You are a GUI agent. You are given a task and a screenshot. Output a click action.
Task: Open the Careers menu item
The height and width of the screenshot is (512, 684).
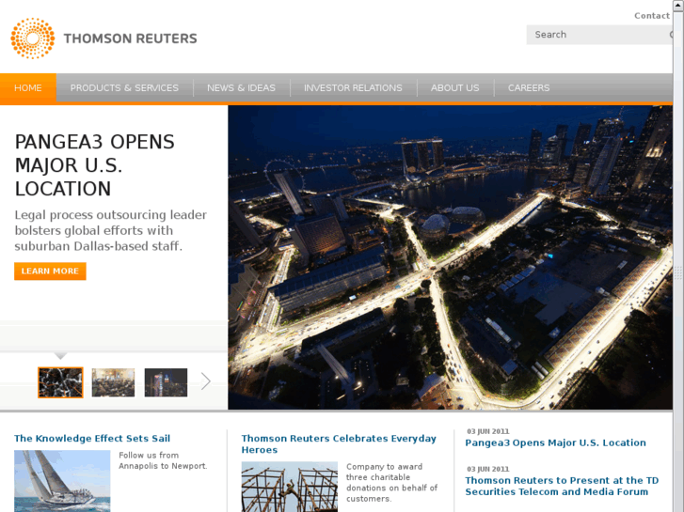click(x=529, y=88)
